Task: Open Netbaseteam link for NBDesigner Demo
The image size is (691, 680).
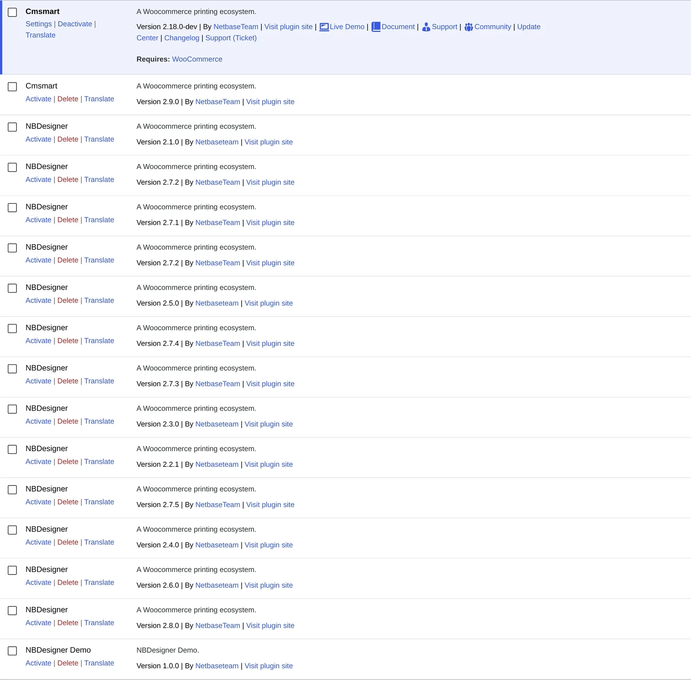Action: click(217, 666)
